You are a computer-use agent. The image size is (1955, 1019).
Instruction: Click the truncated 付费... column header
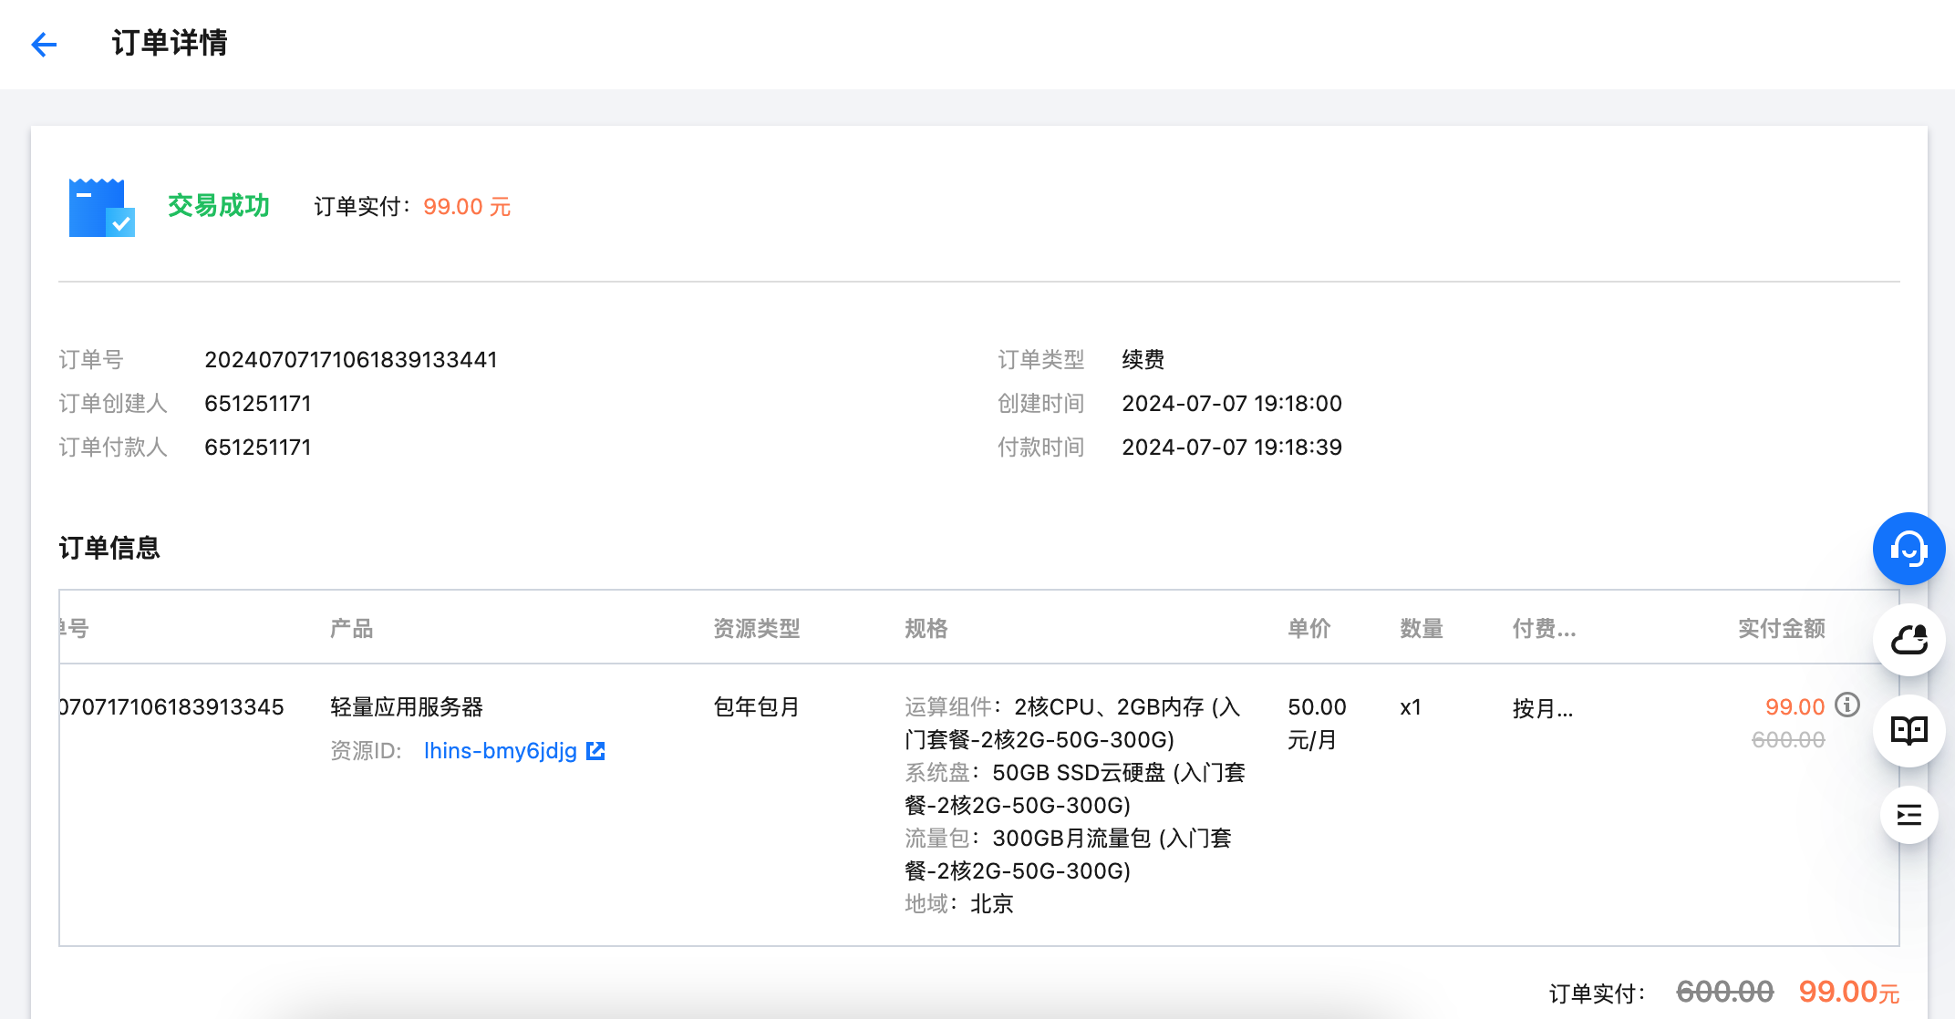click(1543, 628)
